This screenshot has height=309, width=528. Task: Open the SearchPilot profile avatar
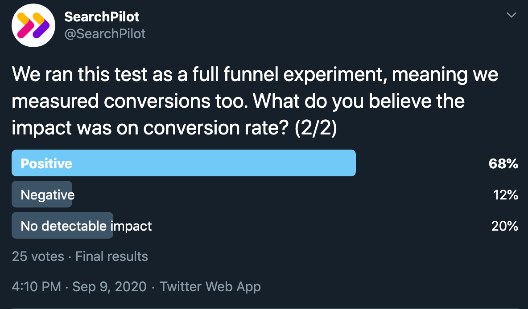click(x=33, y=25)
